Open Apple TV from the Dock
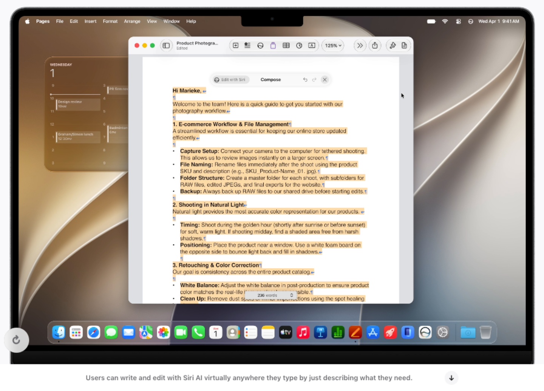544x391 pixels. [286, 332]
